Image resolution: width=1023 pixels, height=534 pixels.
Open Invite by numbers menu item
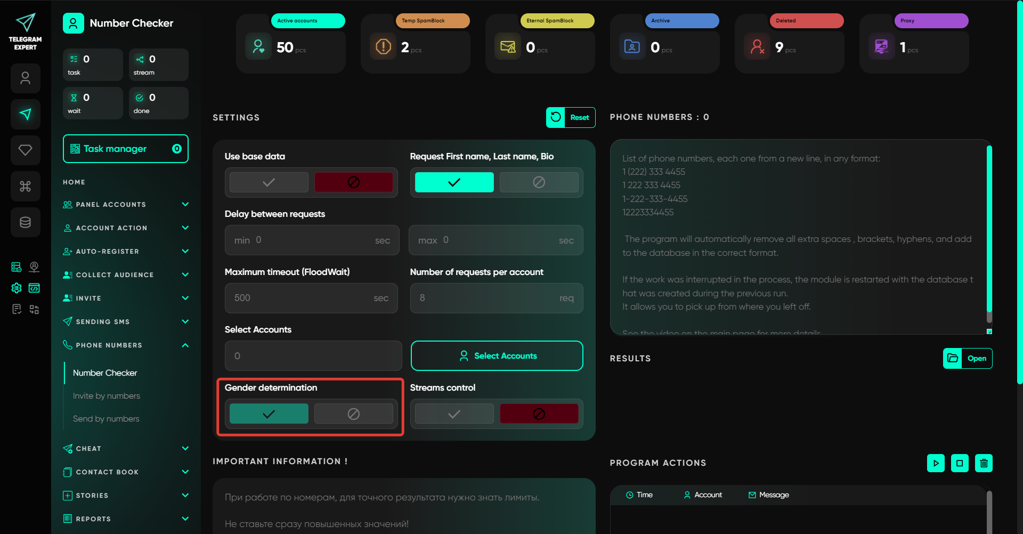(107, 396)
